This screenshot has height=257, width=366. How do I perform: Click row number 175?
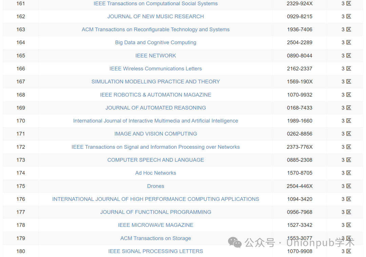[21, 186]
